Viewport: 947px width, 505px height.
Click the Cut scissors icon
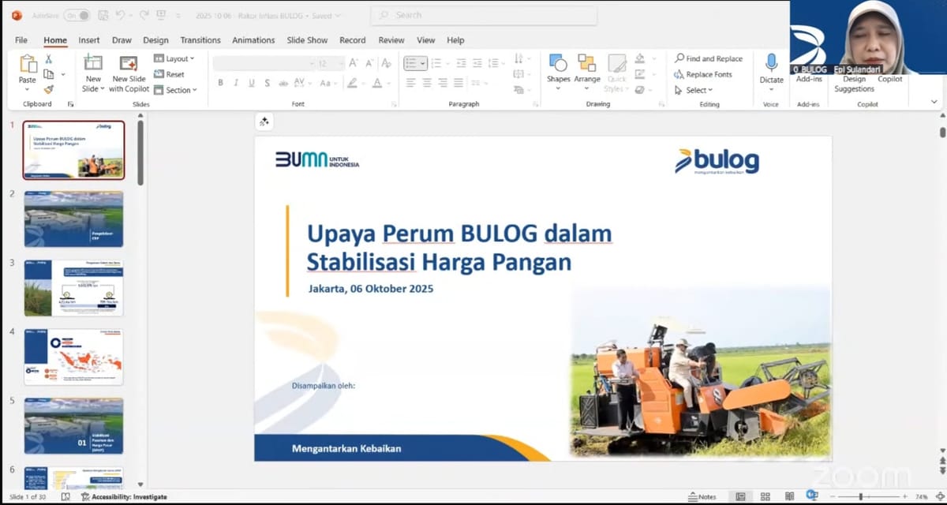(49, 59)
